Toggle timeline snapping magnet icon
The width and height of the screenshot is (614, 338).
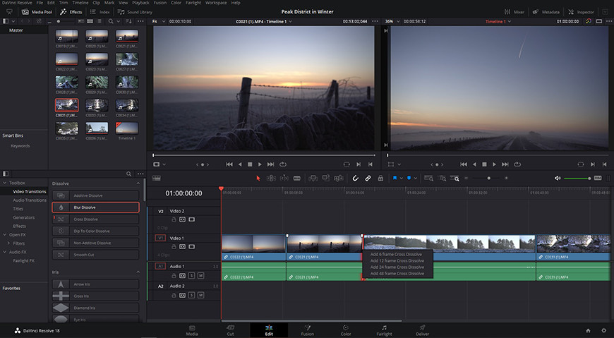355,179
